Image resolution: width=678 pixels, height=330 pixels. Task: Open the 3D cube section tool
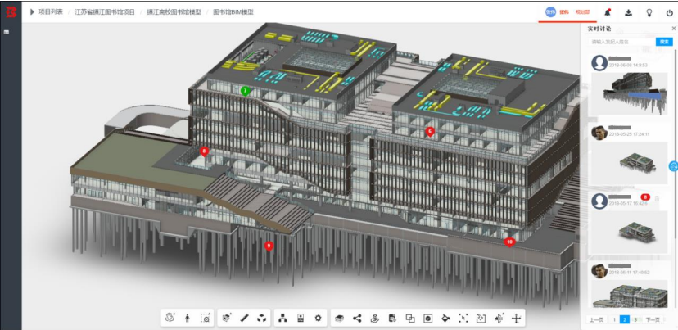227,318
